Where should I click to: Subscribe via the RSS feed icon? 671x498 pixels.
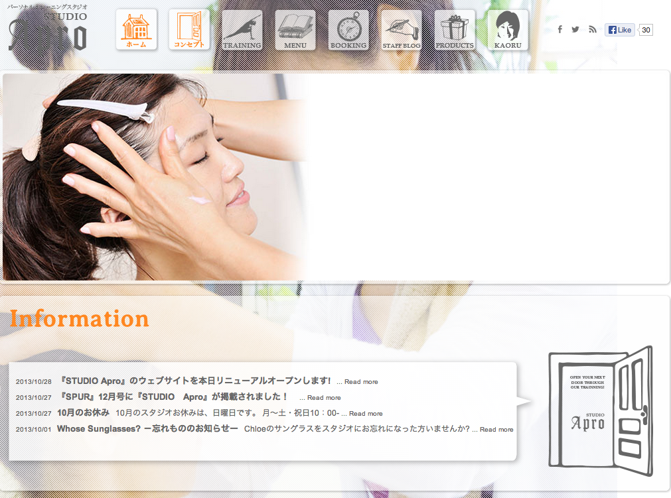(593, 29)
